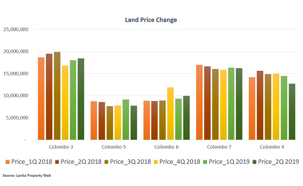Image resolution: width=303 pixels, height=186 pixels.
Task: Click the Colombo 4 axis label
Action: pyautogui.click(x=272, y=147)
